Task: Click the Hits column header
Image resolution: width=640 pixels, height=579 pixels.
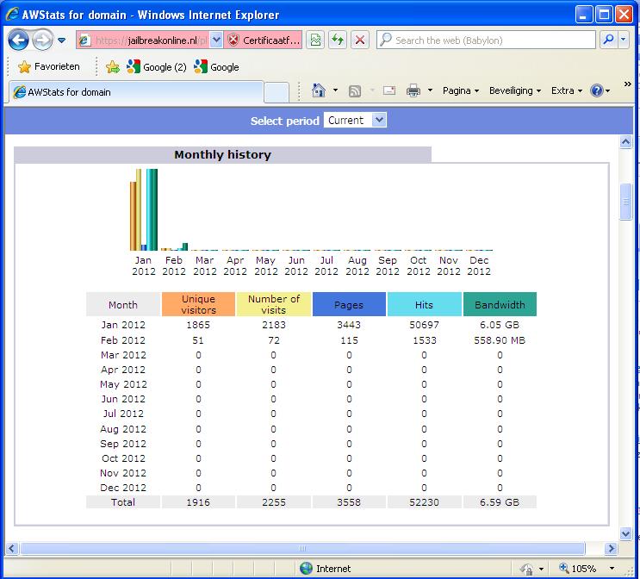Action: coord(425,304)
